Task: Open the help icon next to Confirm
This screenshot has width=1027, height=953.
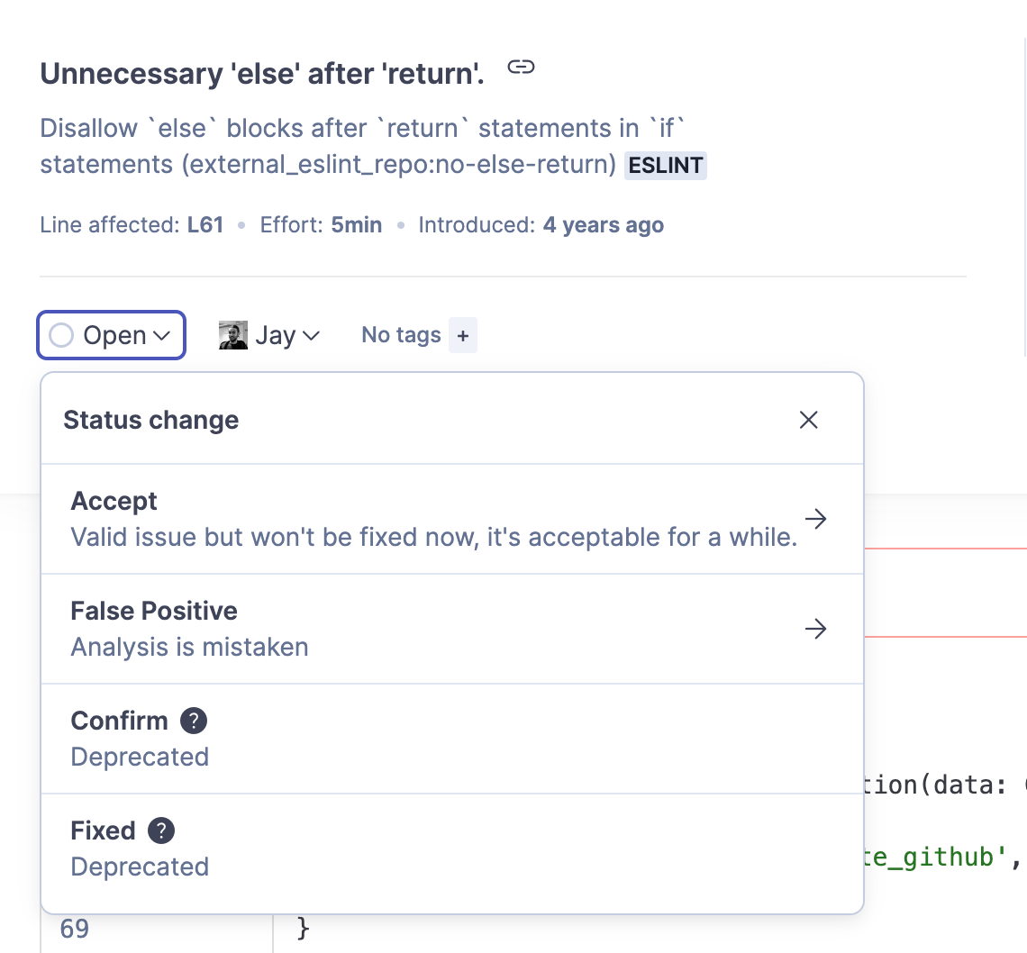Action: (194, 721)
